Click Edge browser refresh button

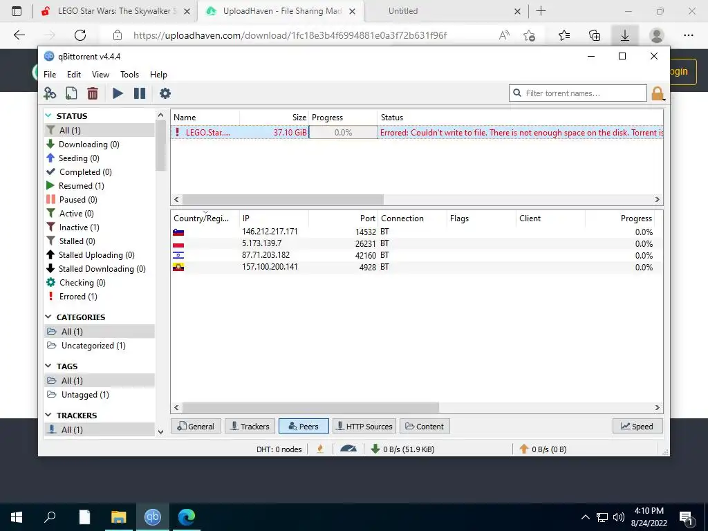tap(80, 35)
